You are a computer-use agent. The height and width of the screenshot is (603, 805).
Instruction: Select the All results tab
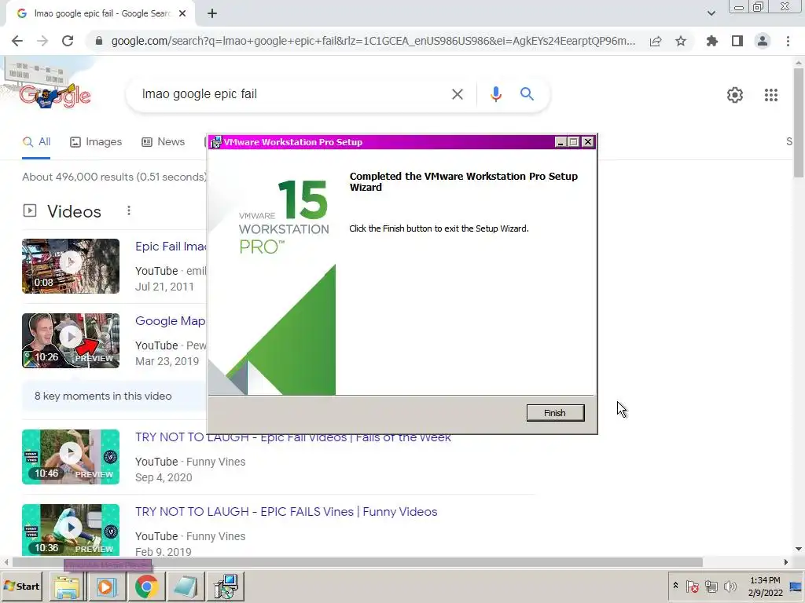pos(36,142)
